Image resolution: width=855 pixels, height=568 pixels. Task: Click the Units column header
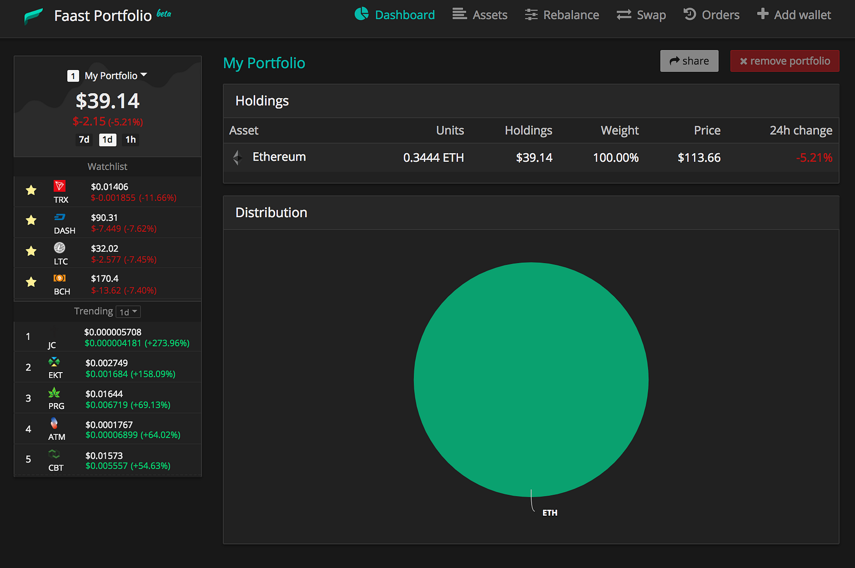click(x=450, y=131)
